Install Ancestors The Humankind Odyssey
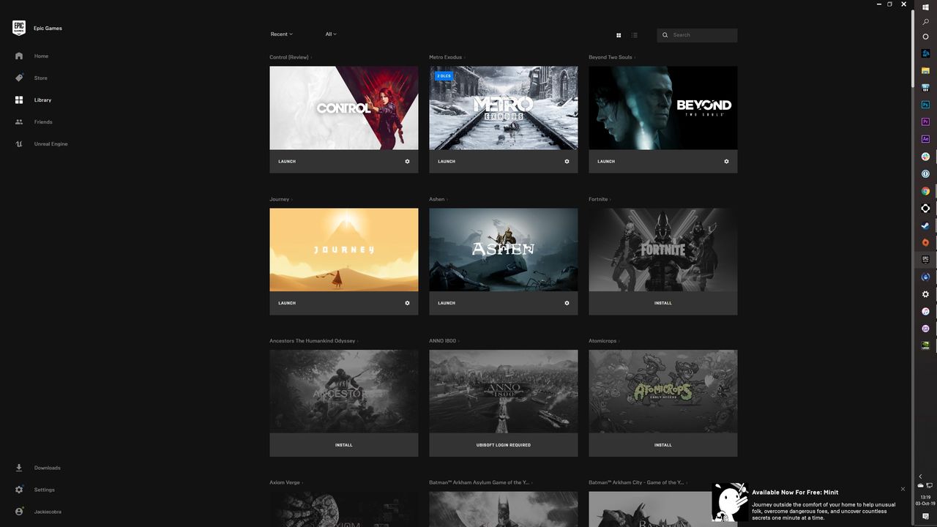This screenshot has width=937, height=527. 343,445
